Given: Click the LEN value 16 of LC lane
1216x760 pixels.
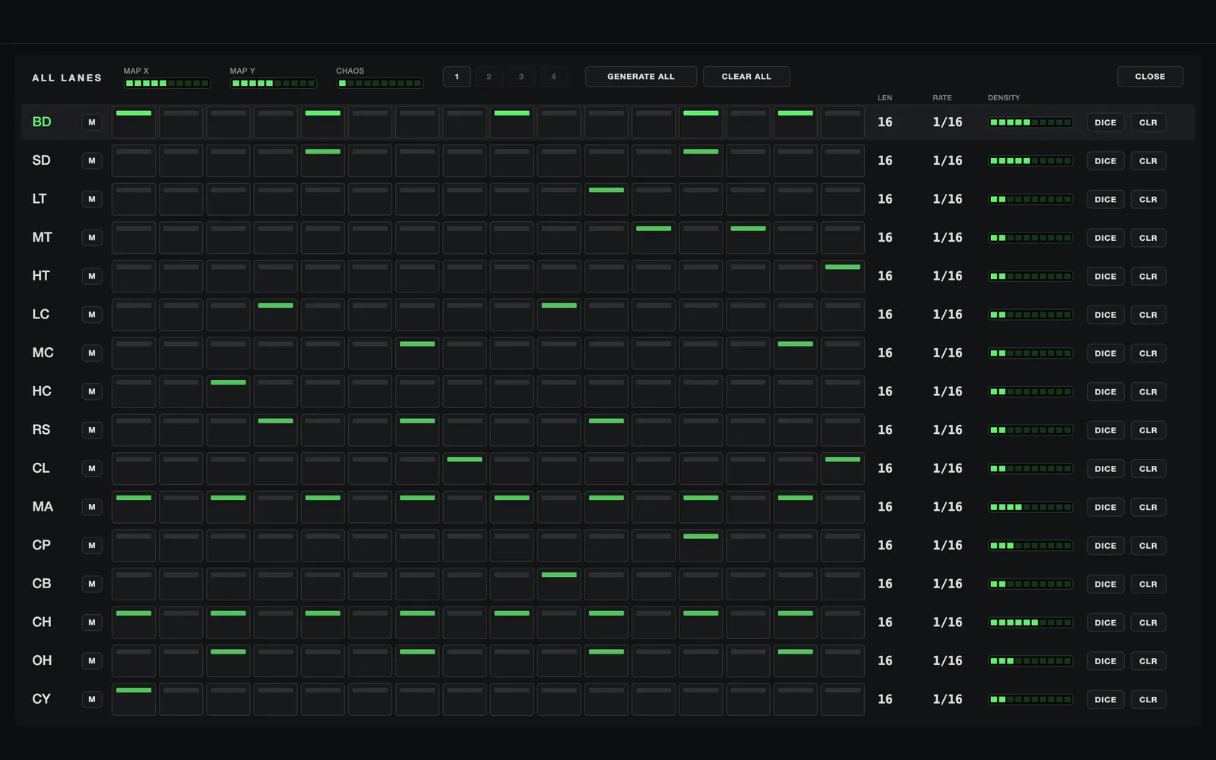Looking at the screenshot, I should click(885, 315).
